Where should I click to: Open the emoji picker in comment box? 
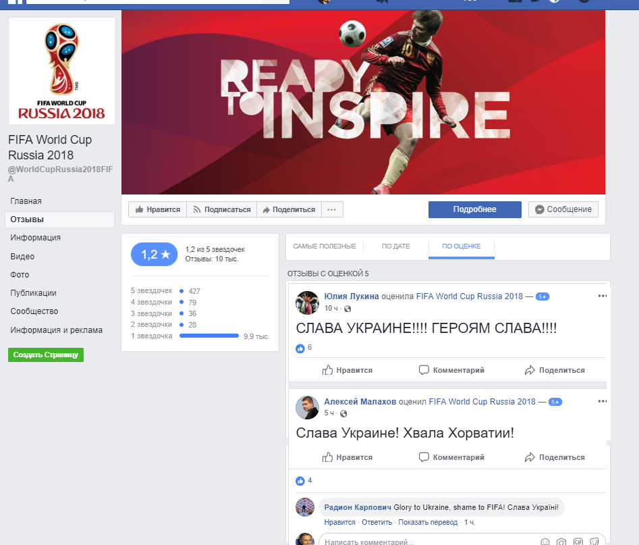[x=545, y=542]
